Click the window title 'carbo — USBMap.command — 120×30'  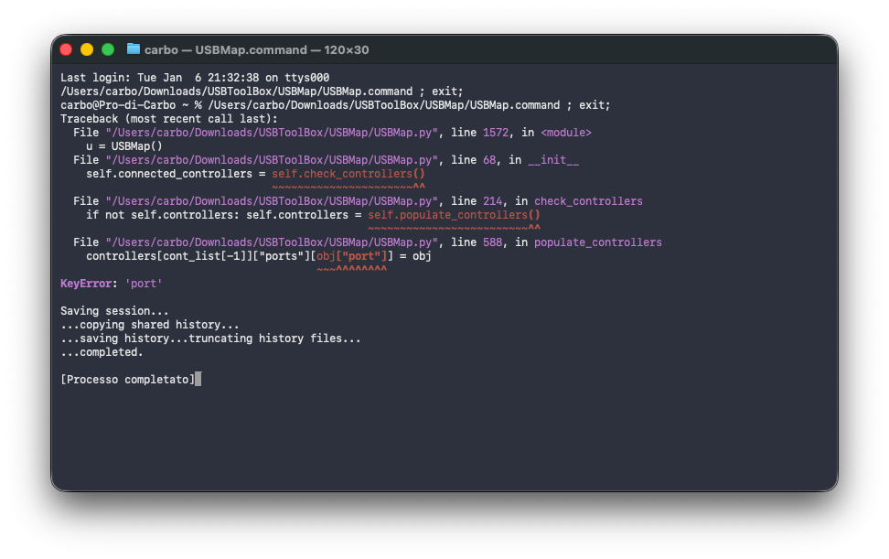tap(256, 50)
